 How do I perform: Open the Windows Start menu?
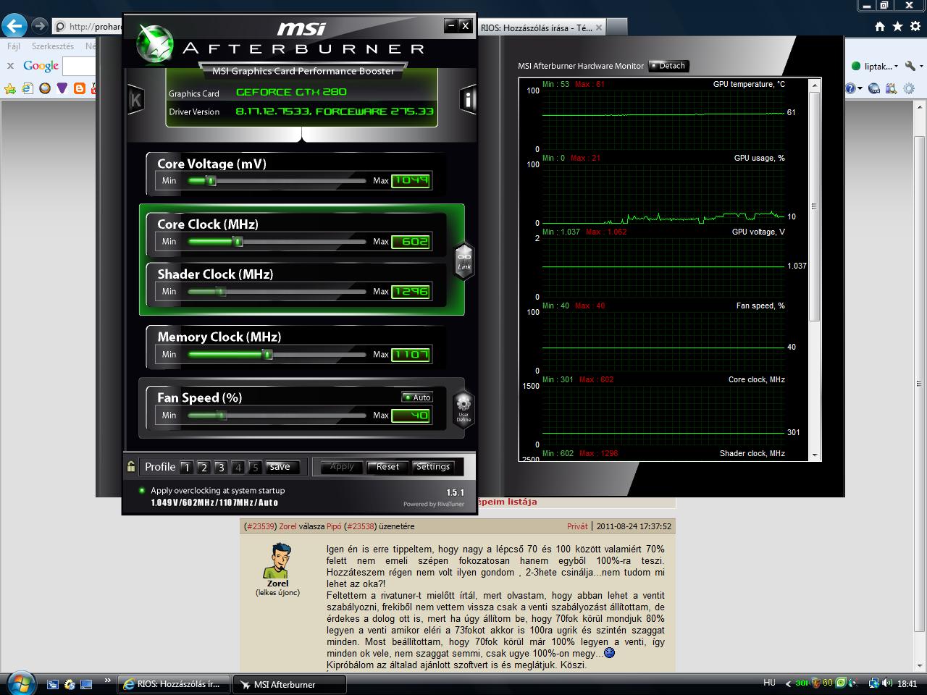pos(20,683)
